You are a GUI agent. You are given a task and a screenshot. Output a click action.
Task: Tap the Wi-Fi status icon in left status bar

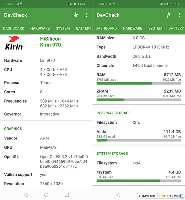click(21, 4)
